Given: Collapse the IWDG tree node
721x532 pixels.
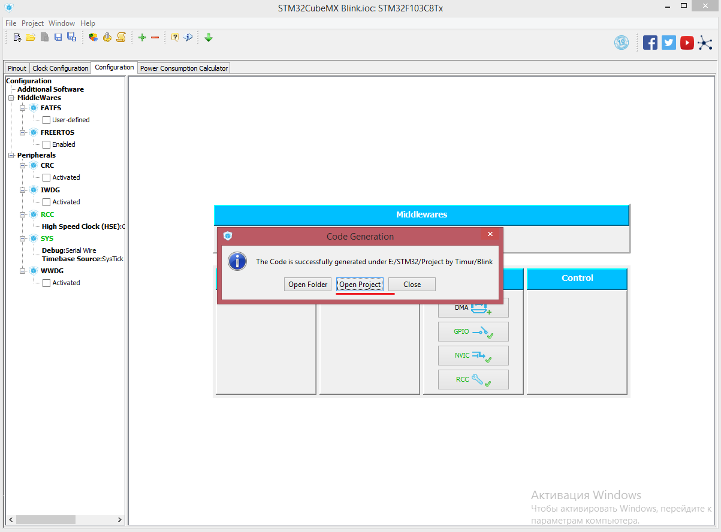Looking at the screenshot, I should pyautogui.click(x=23, y=190).
